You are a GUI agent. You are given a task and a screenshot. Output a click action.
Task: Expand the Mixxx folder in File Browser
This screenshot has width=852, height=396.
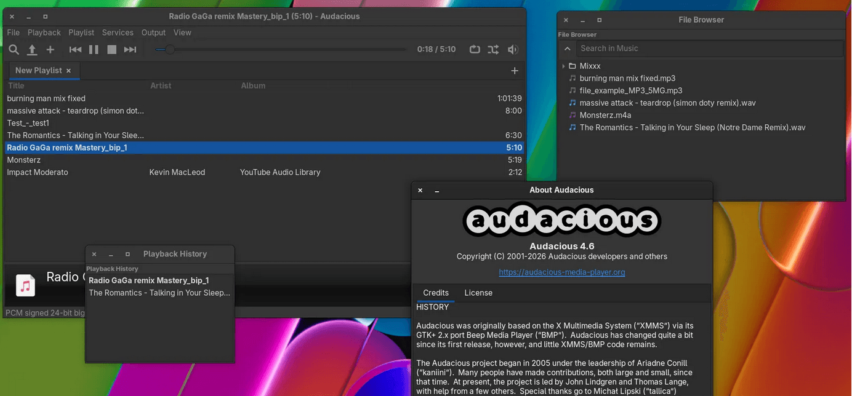coord(563,66)
